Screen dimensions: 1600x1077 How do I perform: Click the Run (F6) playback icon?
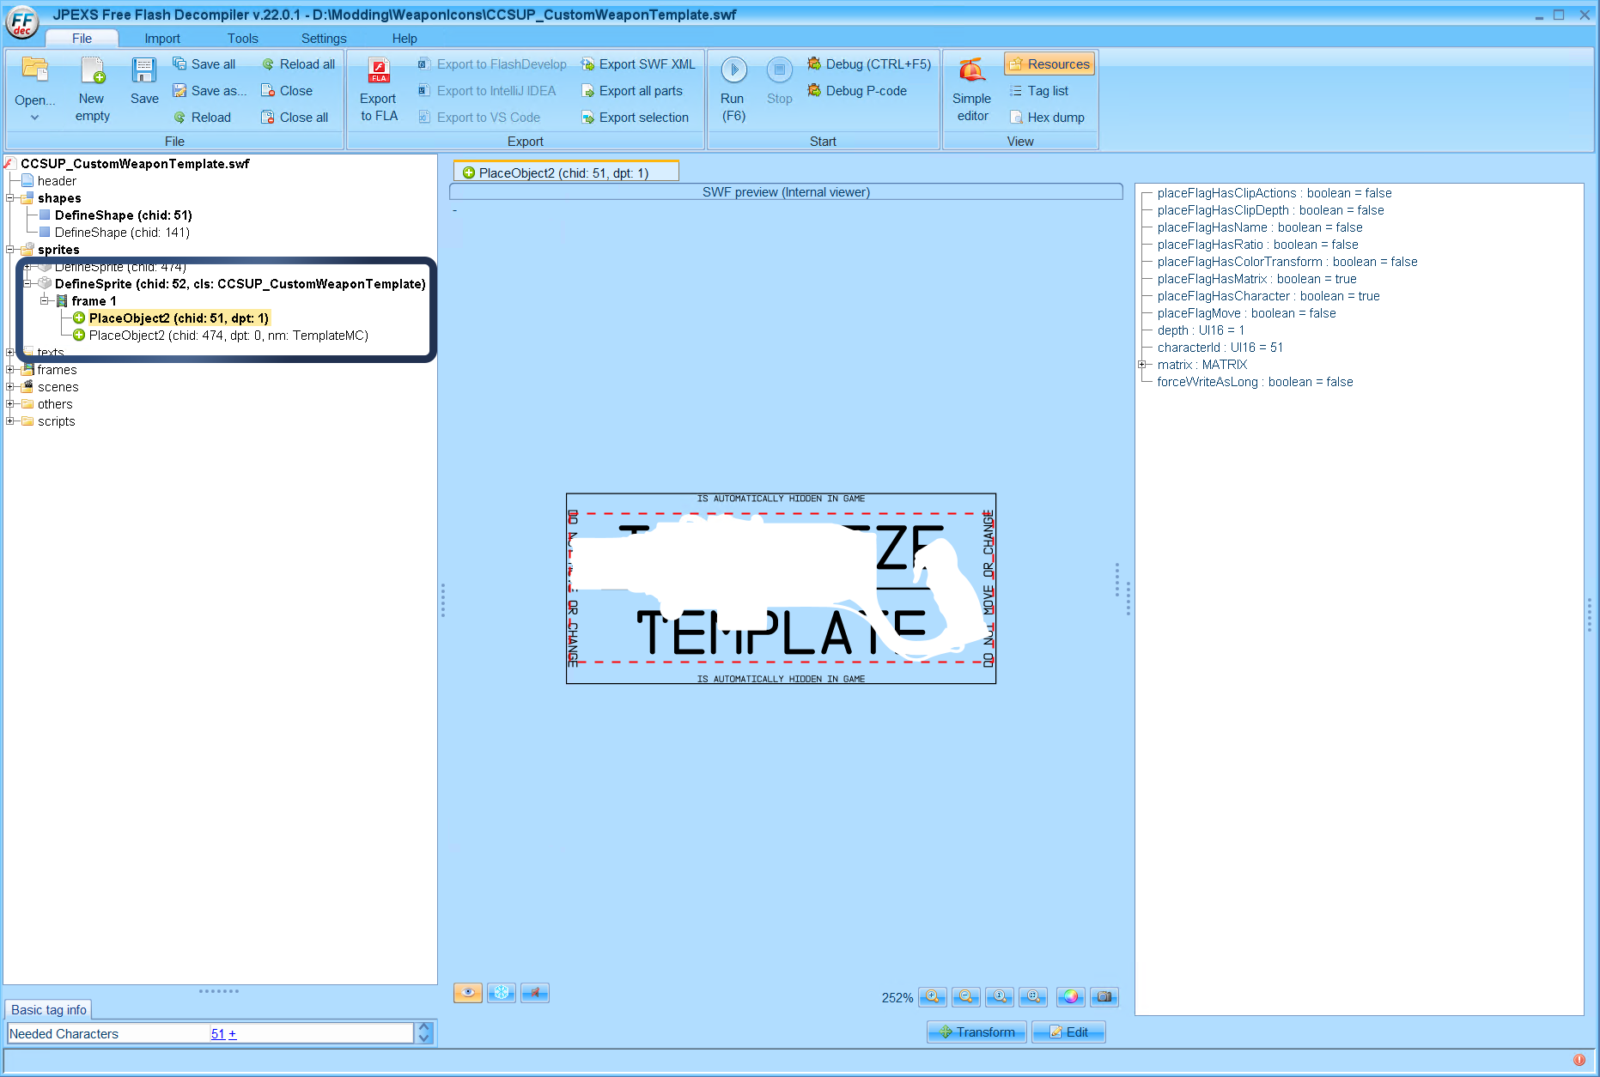click(x=733, y=71)
